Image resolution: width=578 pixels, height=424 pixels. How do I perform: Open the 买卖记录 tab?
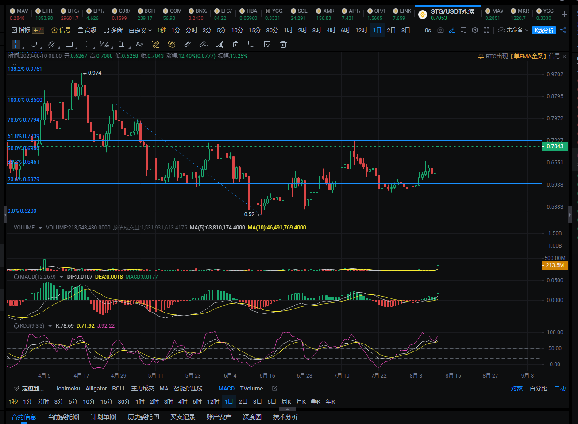183,417
